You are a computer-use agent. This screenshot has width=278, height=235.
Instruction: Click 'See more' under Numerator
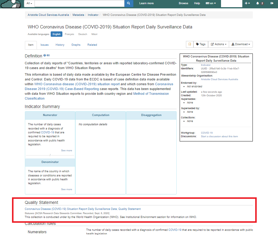[67, 150]
